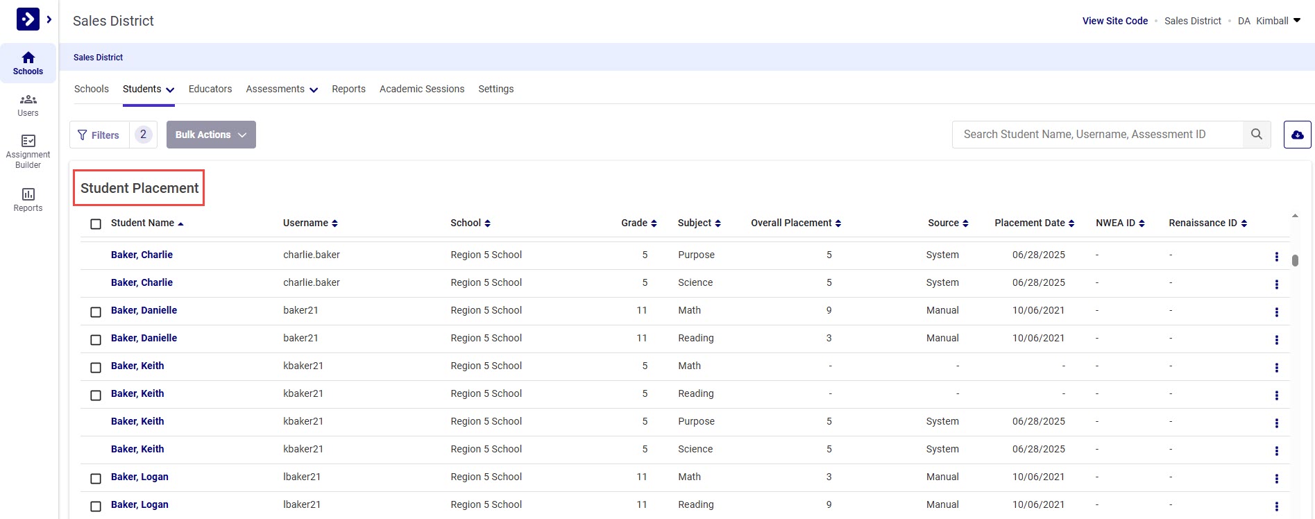Expand sidebar with the top chevron arrow
Viewport: 1315px width, 519px height.
tap(49, 19)
